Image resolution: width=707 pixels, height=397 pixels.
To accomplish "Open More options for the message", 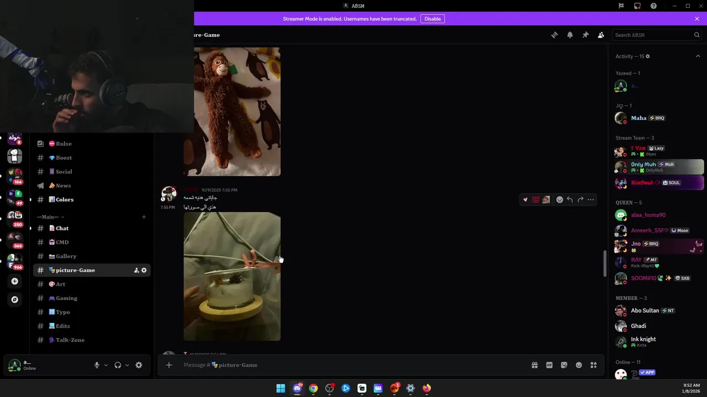I will tap(590, 200).
